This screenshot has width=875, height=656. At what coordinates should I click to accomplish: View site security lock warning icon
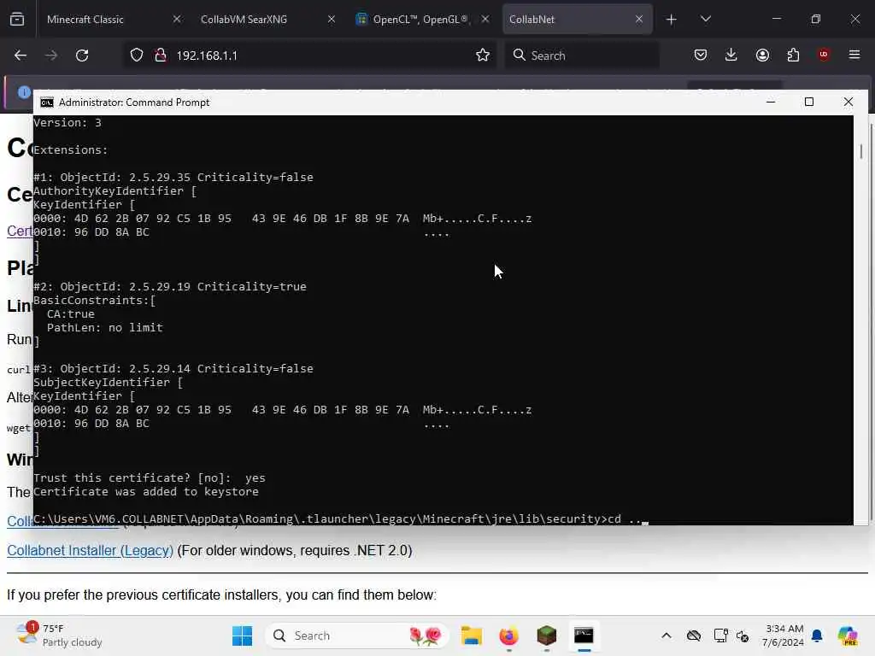(x=161, y=56)
